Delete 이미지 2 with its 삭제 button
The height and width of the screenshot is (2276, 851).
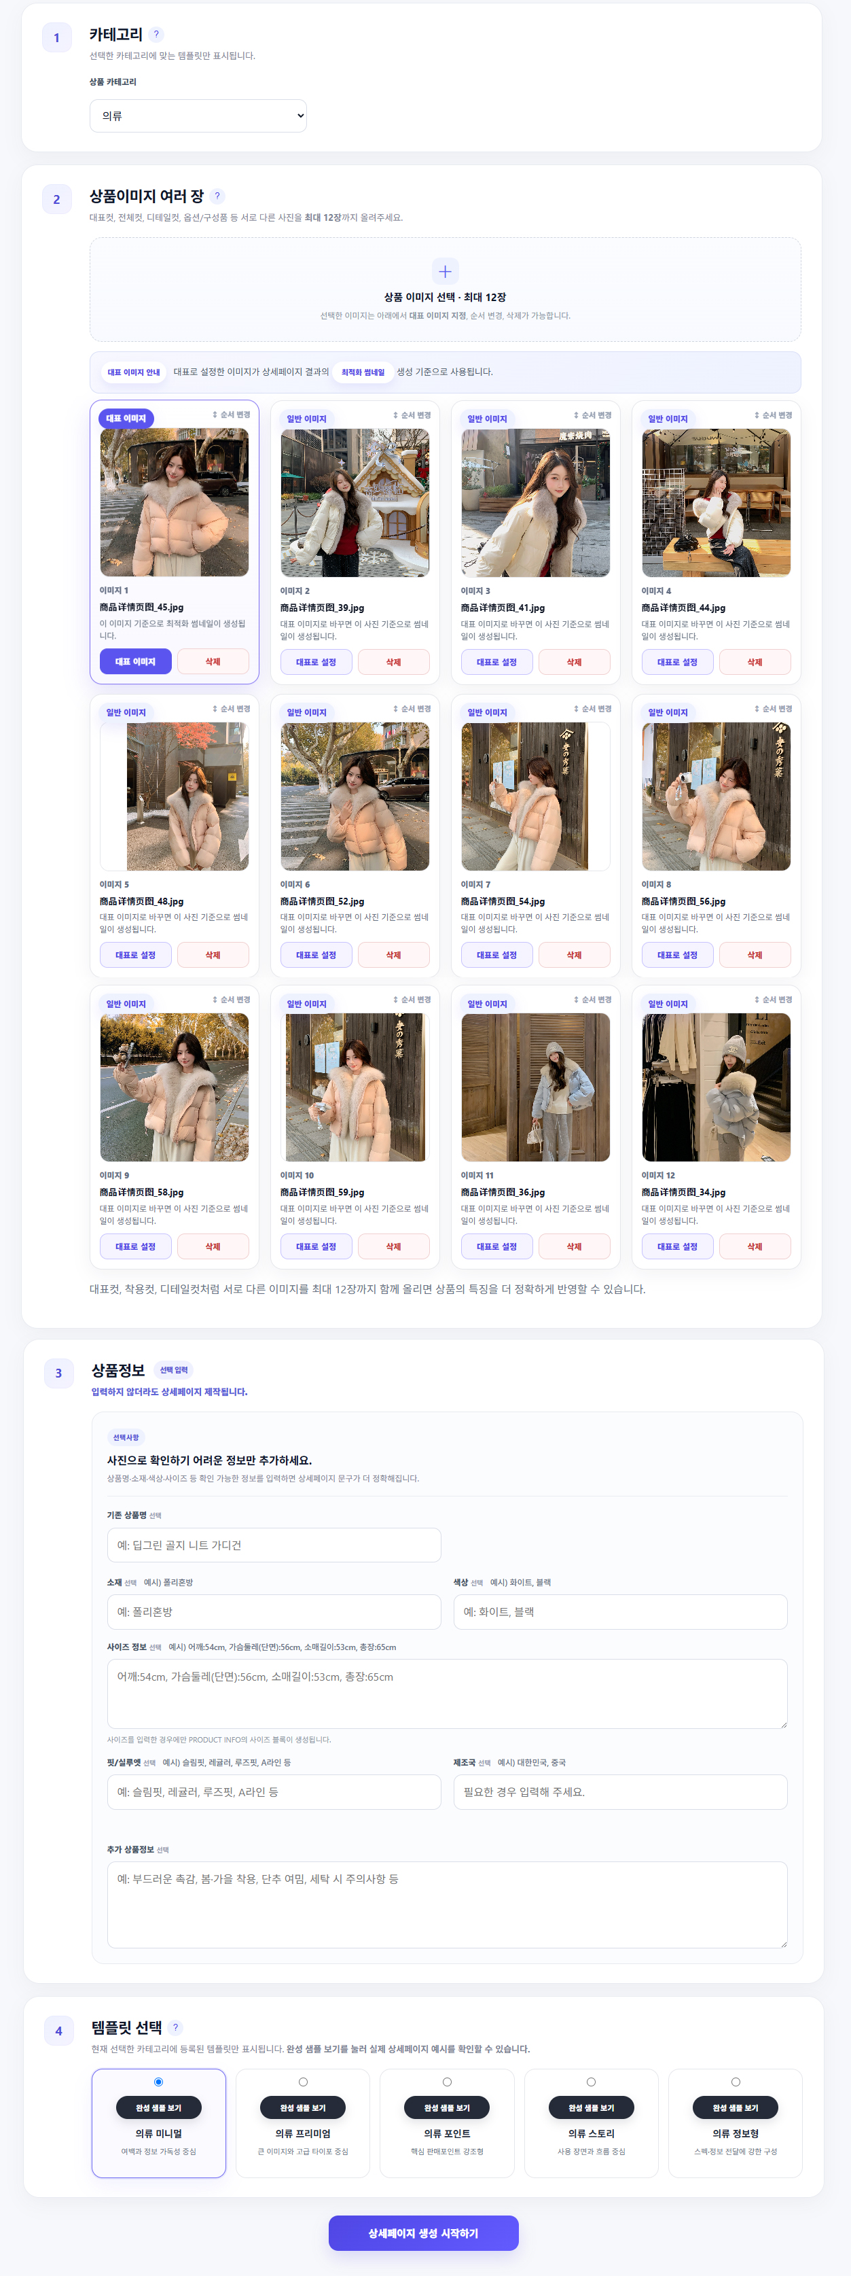pos(394,662)
